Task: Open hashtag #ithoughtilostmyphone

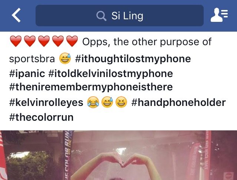Action: (x=133, y=59)
